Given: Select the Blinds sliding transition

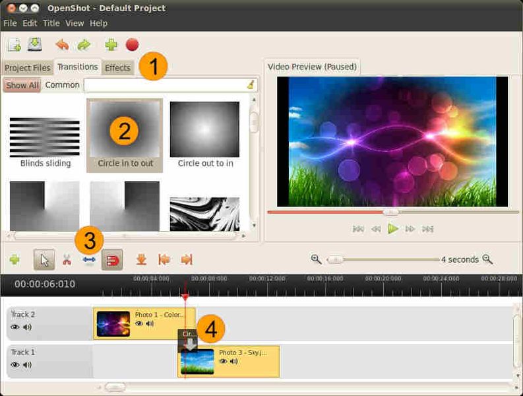Looking at the screenshot, I should point(45,139).
